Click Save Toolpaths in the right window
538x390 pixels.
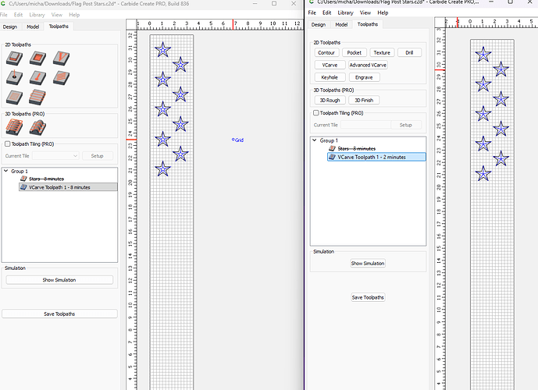pos(368,297)
